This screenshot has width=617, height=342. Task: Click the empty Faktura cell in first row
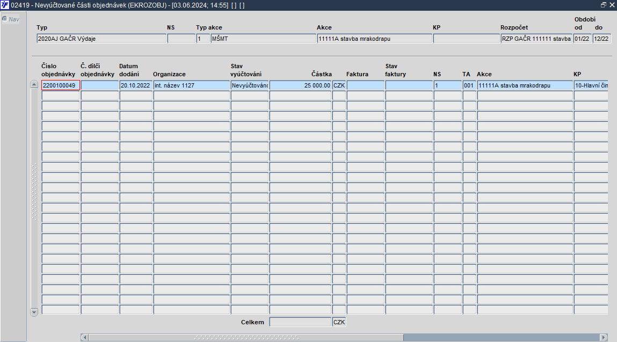(x=366, y=85)
